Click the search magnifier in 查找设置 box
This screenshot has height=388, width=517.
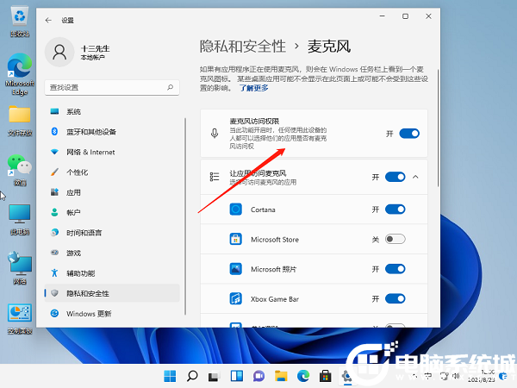[171, 87]
